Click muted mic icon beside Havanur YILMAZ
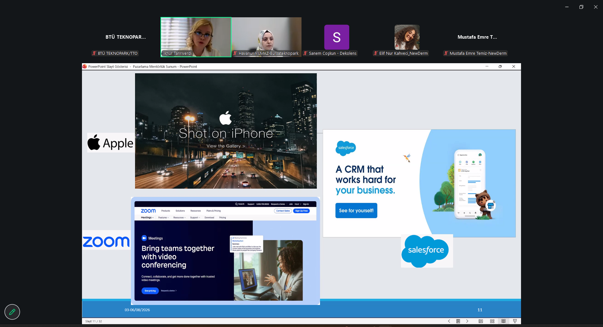Viewport: 603px width, 327px height. tap(235, 53)
